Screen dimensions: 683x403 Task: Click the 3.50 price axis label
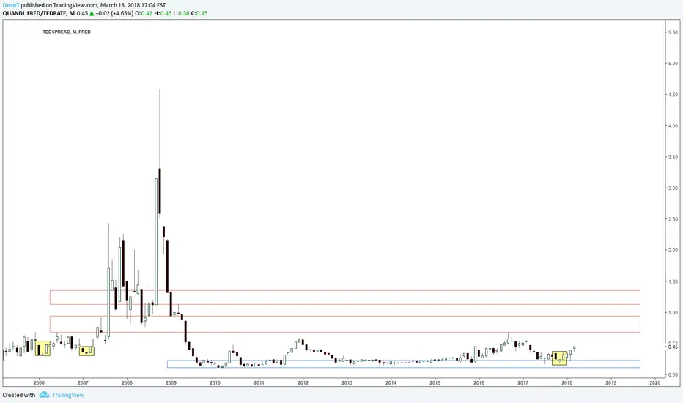point(673,157)
